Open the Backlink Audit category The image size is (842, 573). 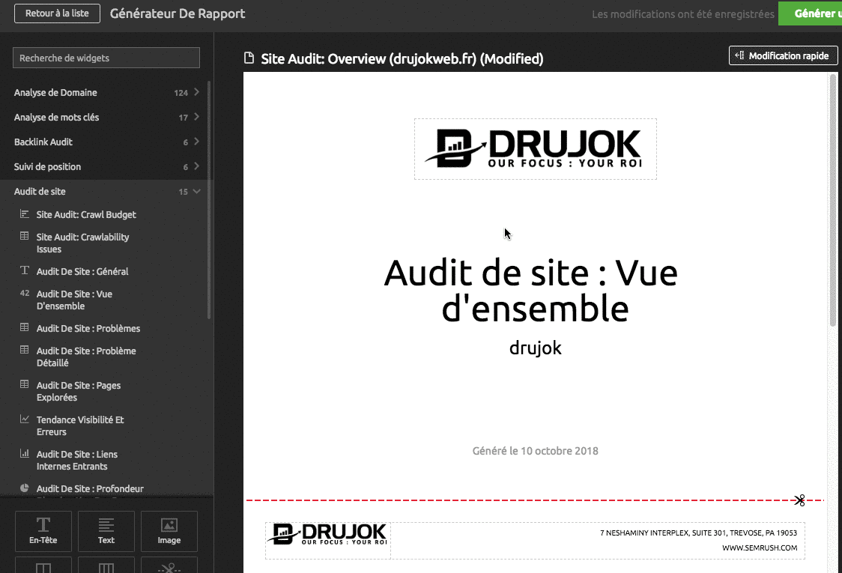click(x=106, y=142)
